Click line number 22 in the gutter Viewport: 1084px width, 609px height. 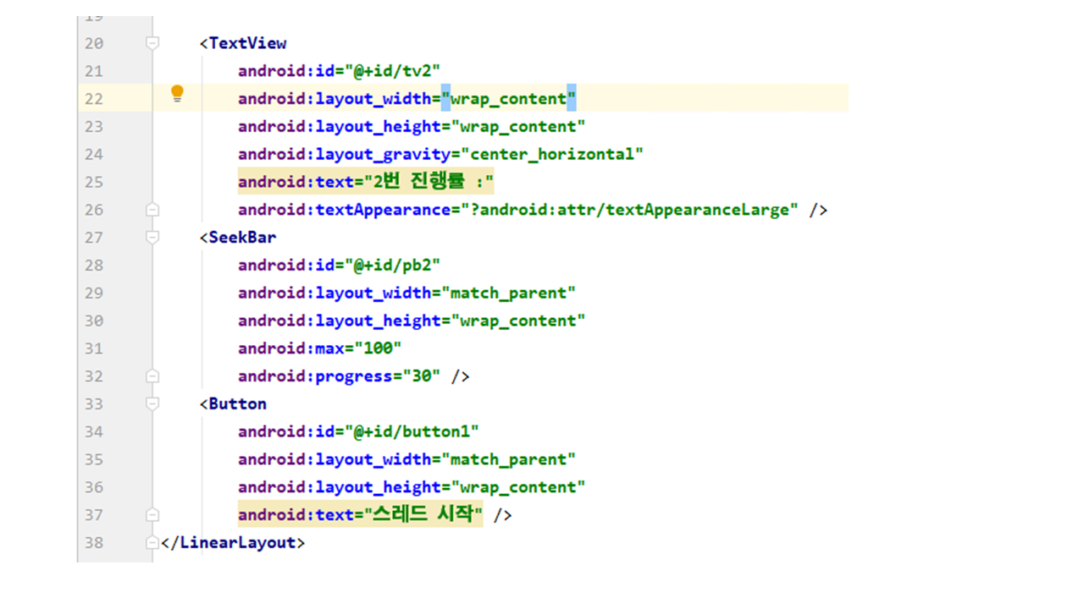click(x=93, y=99)
